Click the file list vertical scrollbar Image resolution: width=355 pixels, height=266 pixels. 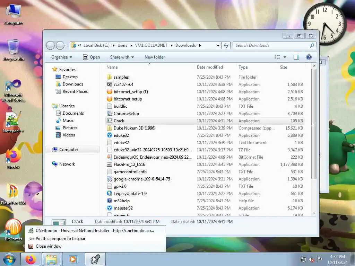point(314,124)
